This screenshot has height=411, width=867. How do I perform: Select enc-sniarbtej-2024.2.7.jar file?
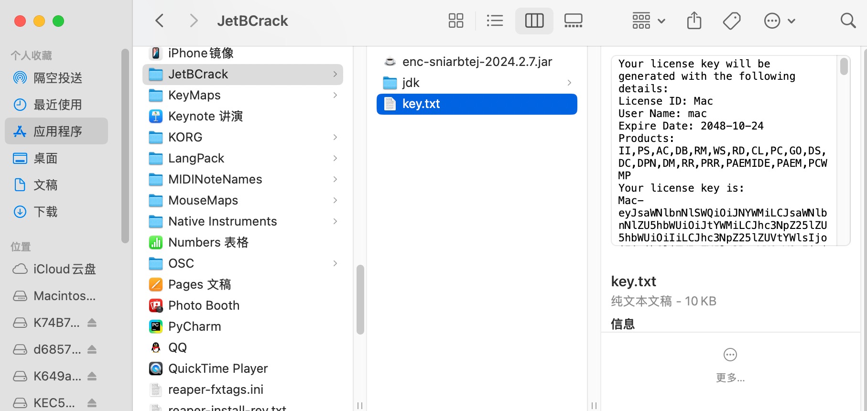pos(477,62)
